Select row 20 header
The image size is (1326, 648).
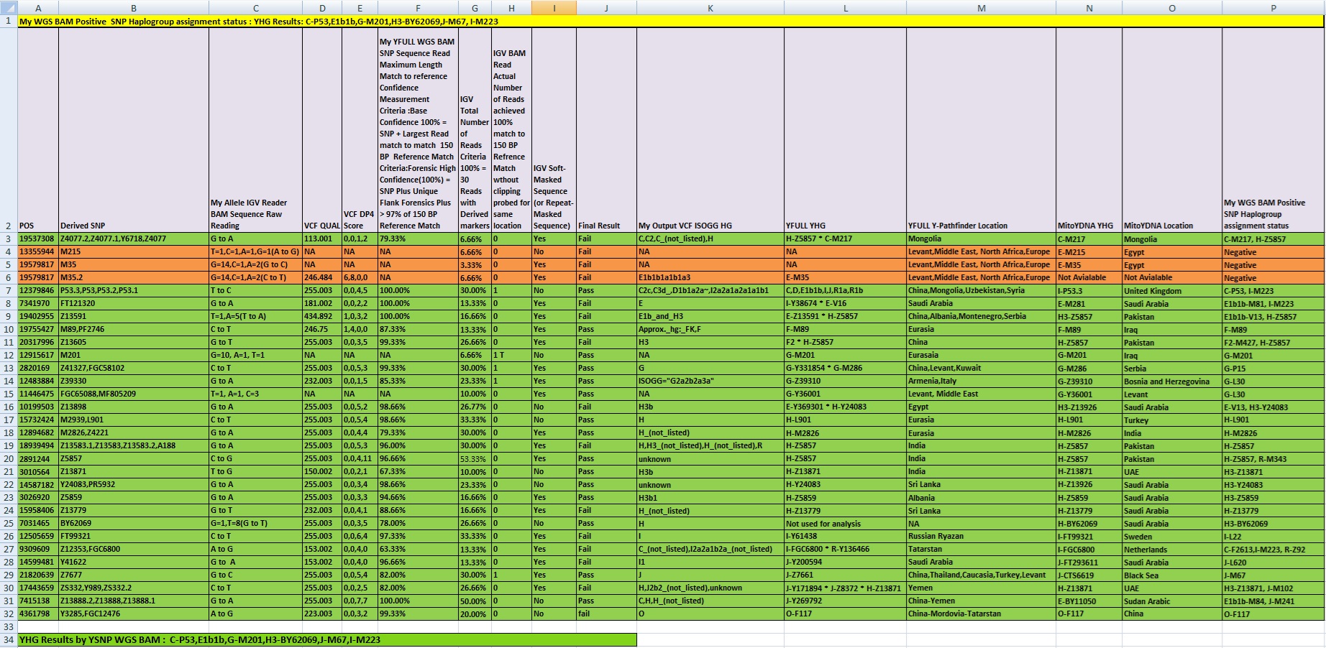9,458
